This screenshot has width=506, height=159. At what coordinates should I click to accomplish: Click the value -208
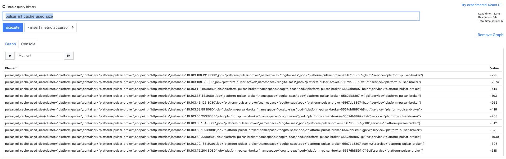pyautogui.click(x=494, y=116)
